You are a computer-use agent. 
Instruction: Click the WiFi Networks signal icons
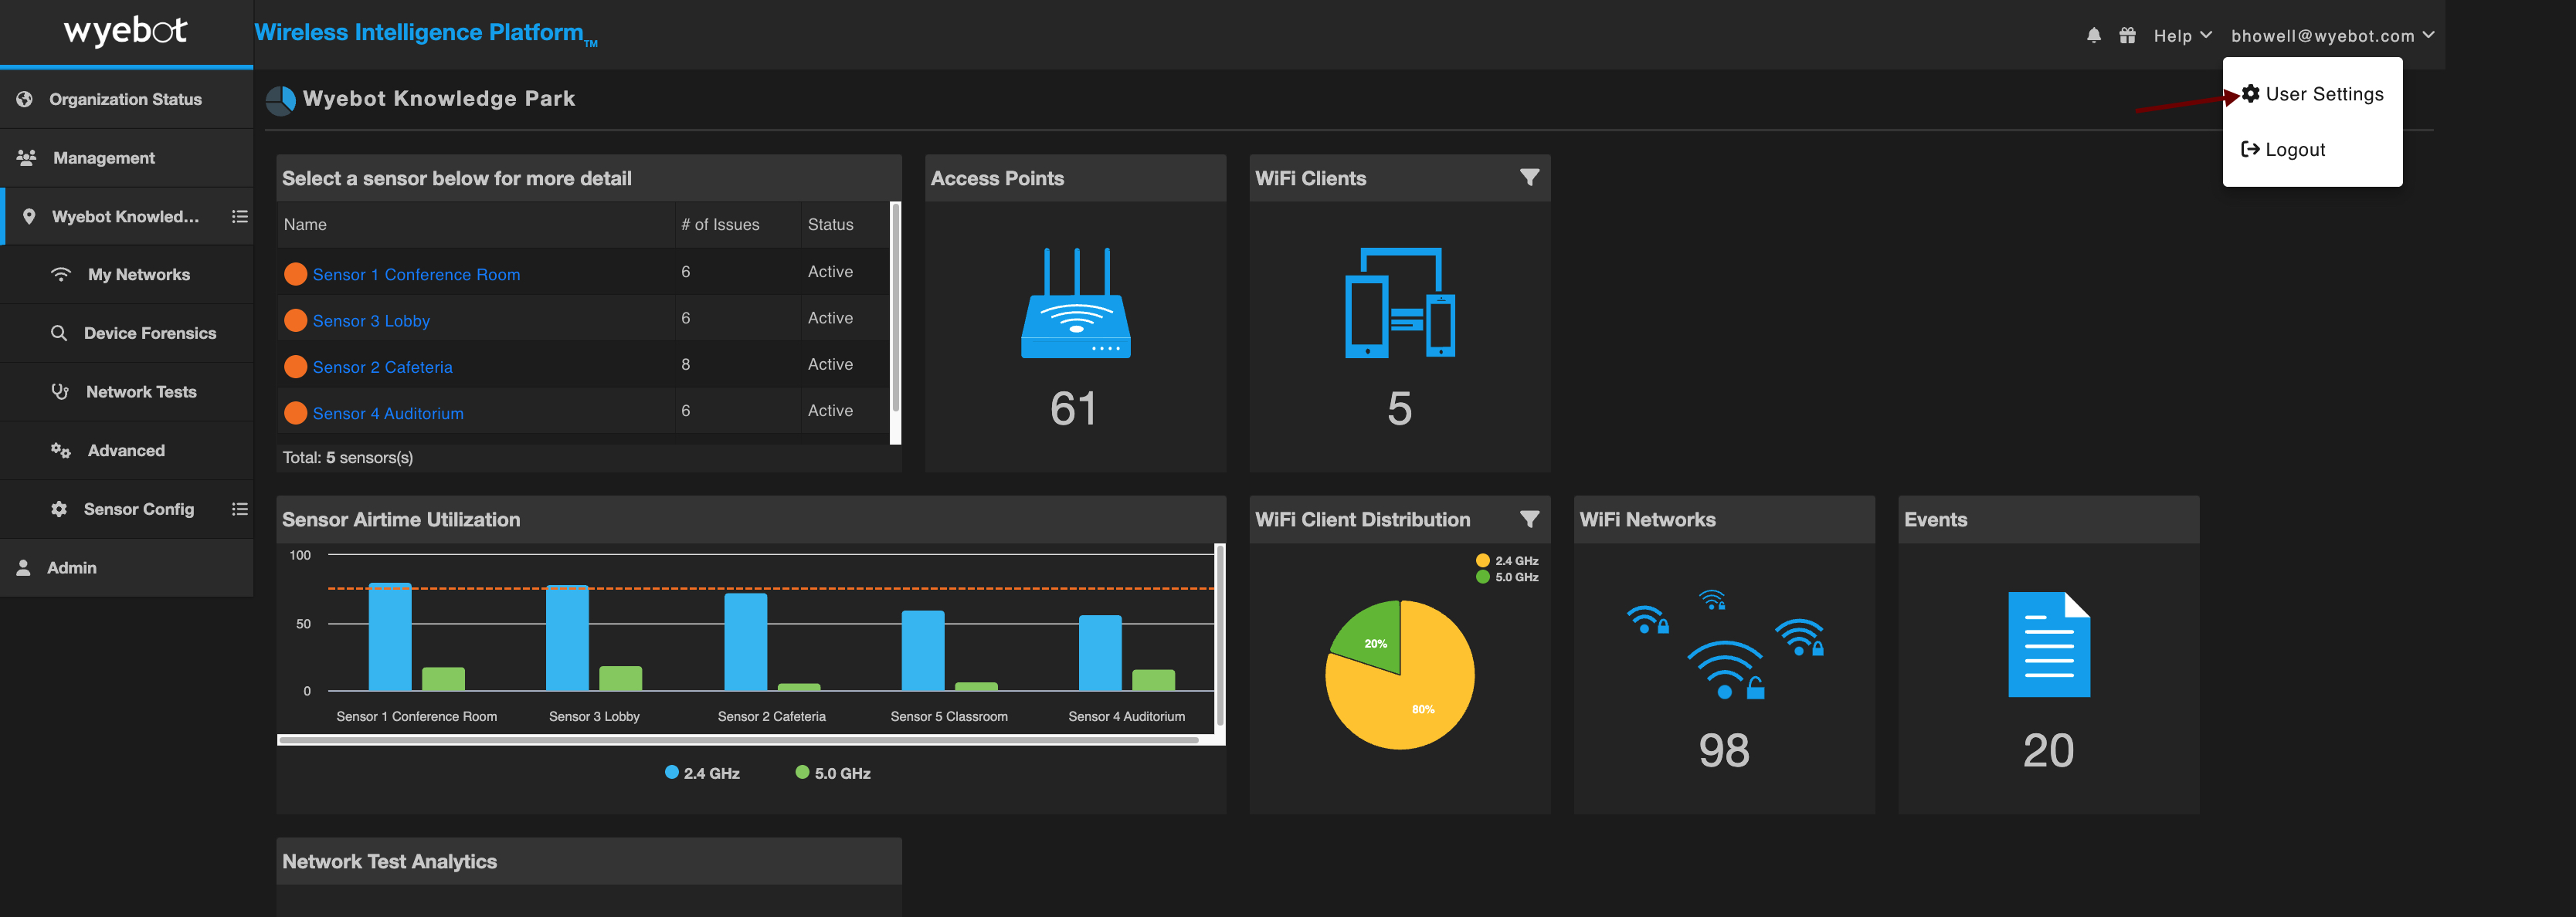[x=1725, y=645]
